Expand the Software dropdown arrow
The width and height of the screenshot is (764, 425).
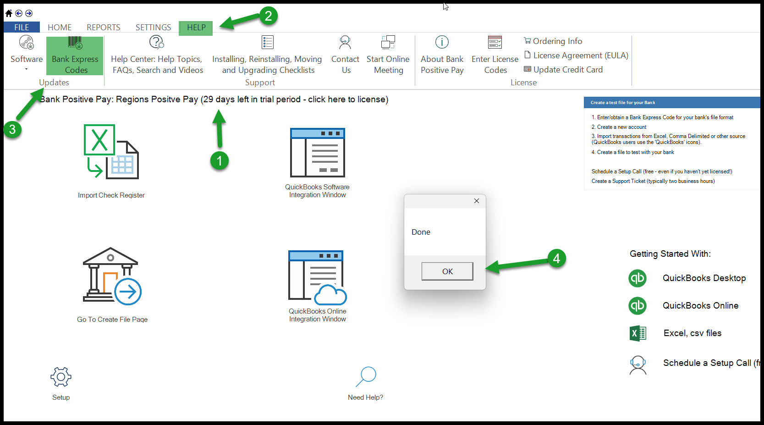[x=26, y=69]
